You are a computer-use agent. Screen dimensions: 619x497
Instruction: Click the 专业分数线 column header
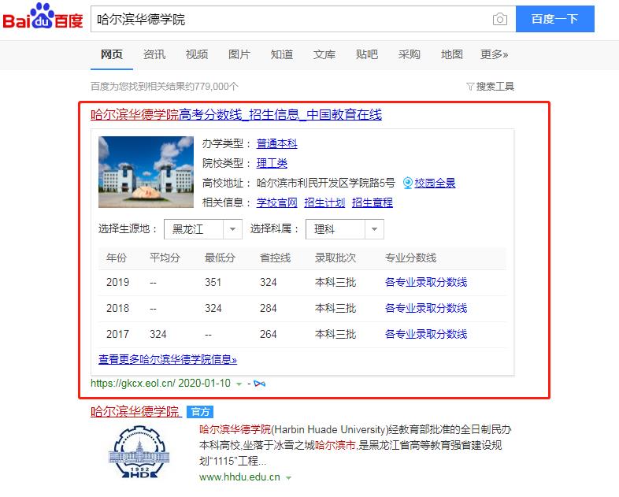click(x=410, y=258)
